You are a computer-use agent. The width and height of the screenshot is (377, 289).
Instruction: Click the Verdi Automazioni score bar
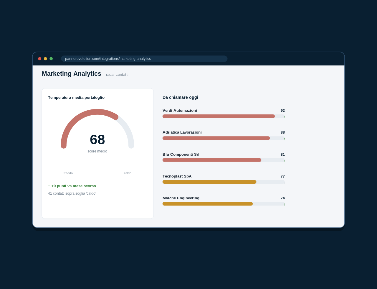(x=224, y=116)
